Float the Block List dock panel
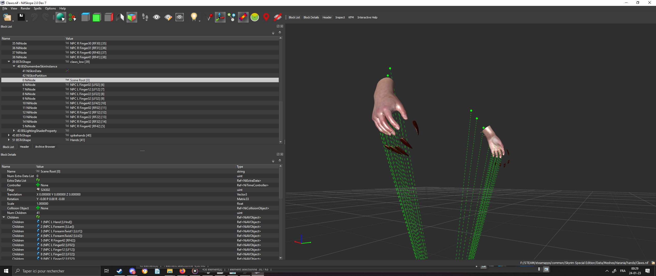The height and width of the screenshot is (276, 656). coord(278,26)
